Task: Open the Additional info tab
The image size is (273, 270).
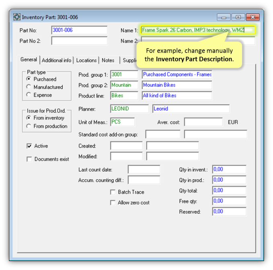Action: coord(57,60)
